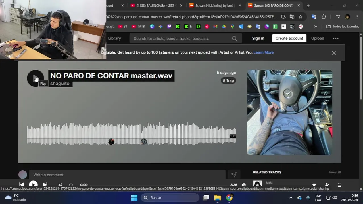Viewport: 363px width, 204px height.
Task: Open the shaguito artist profile
Action: (x=60, y=84)
